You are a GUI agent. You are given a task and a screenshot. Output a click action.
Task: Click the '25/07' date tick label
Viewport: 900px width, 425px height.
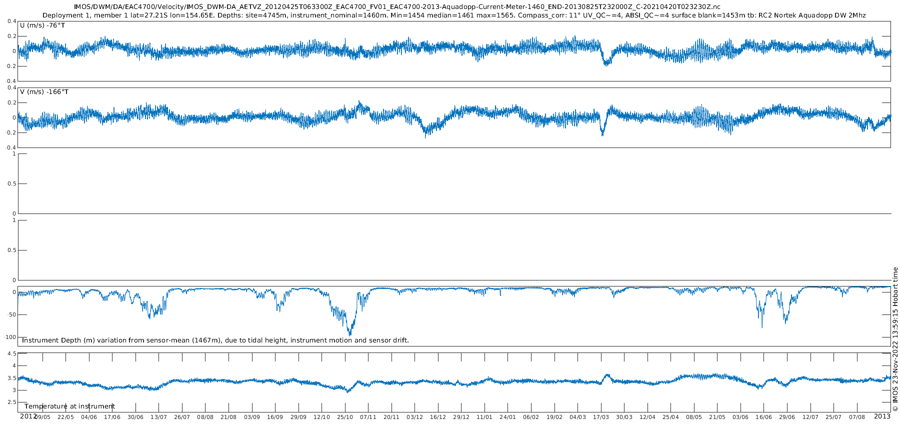pyautogui.click(x=833, y=417)
